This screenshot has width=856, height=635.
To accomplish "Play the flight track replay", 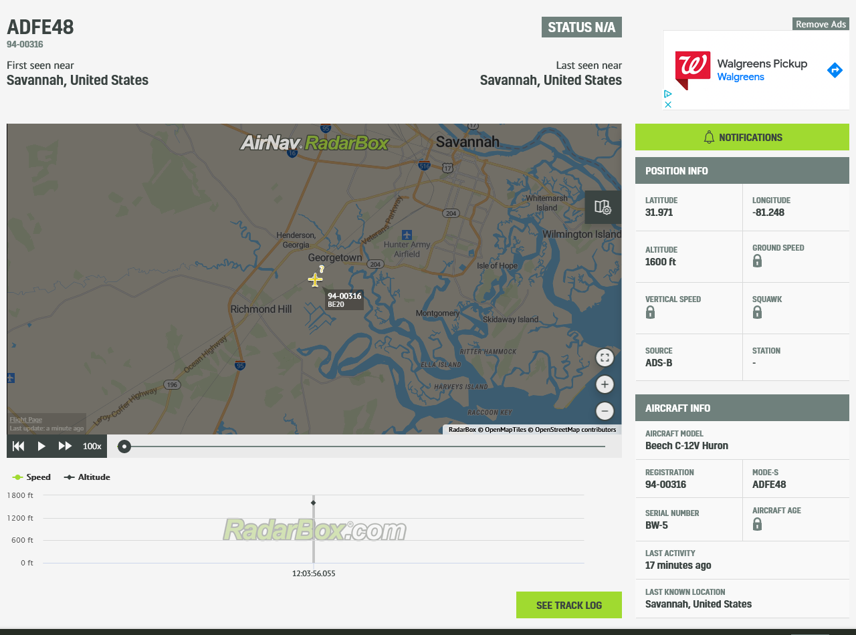I will pos(41,446).
